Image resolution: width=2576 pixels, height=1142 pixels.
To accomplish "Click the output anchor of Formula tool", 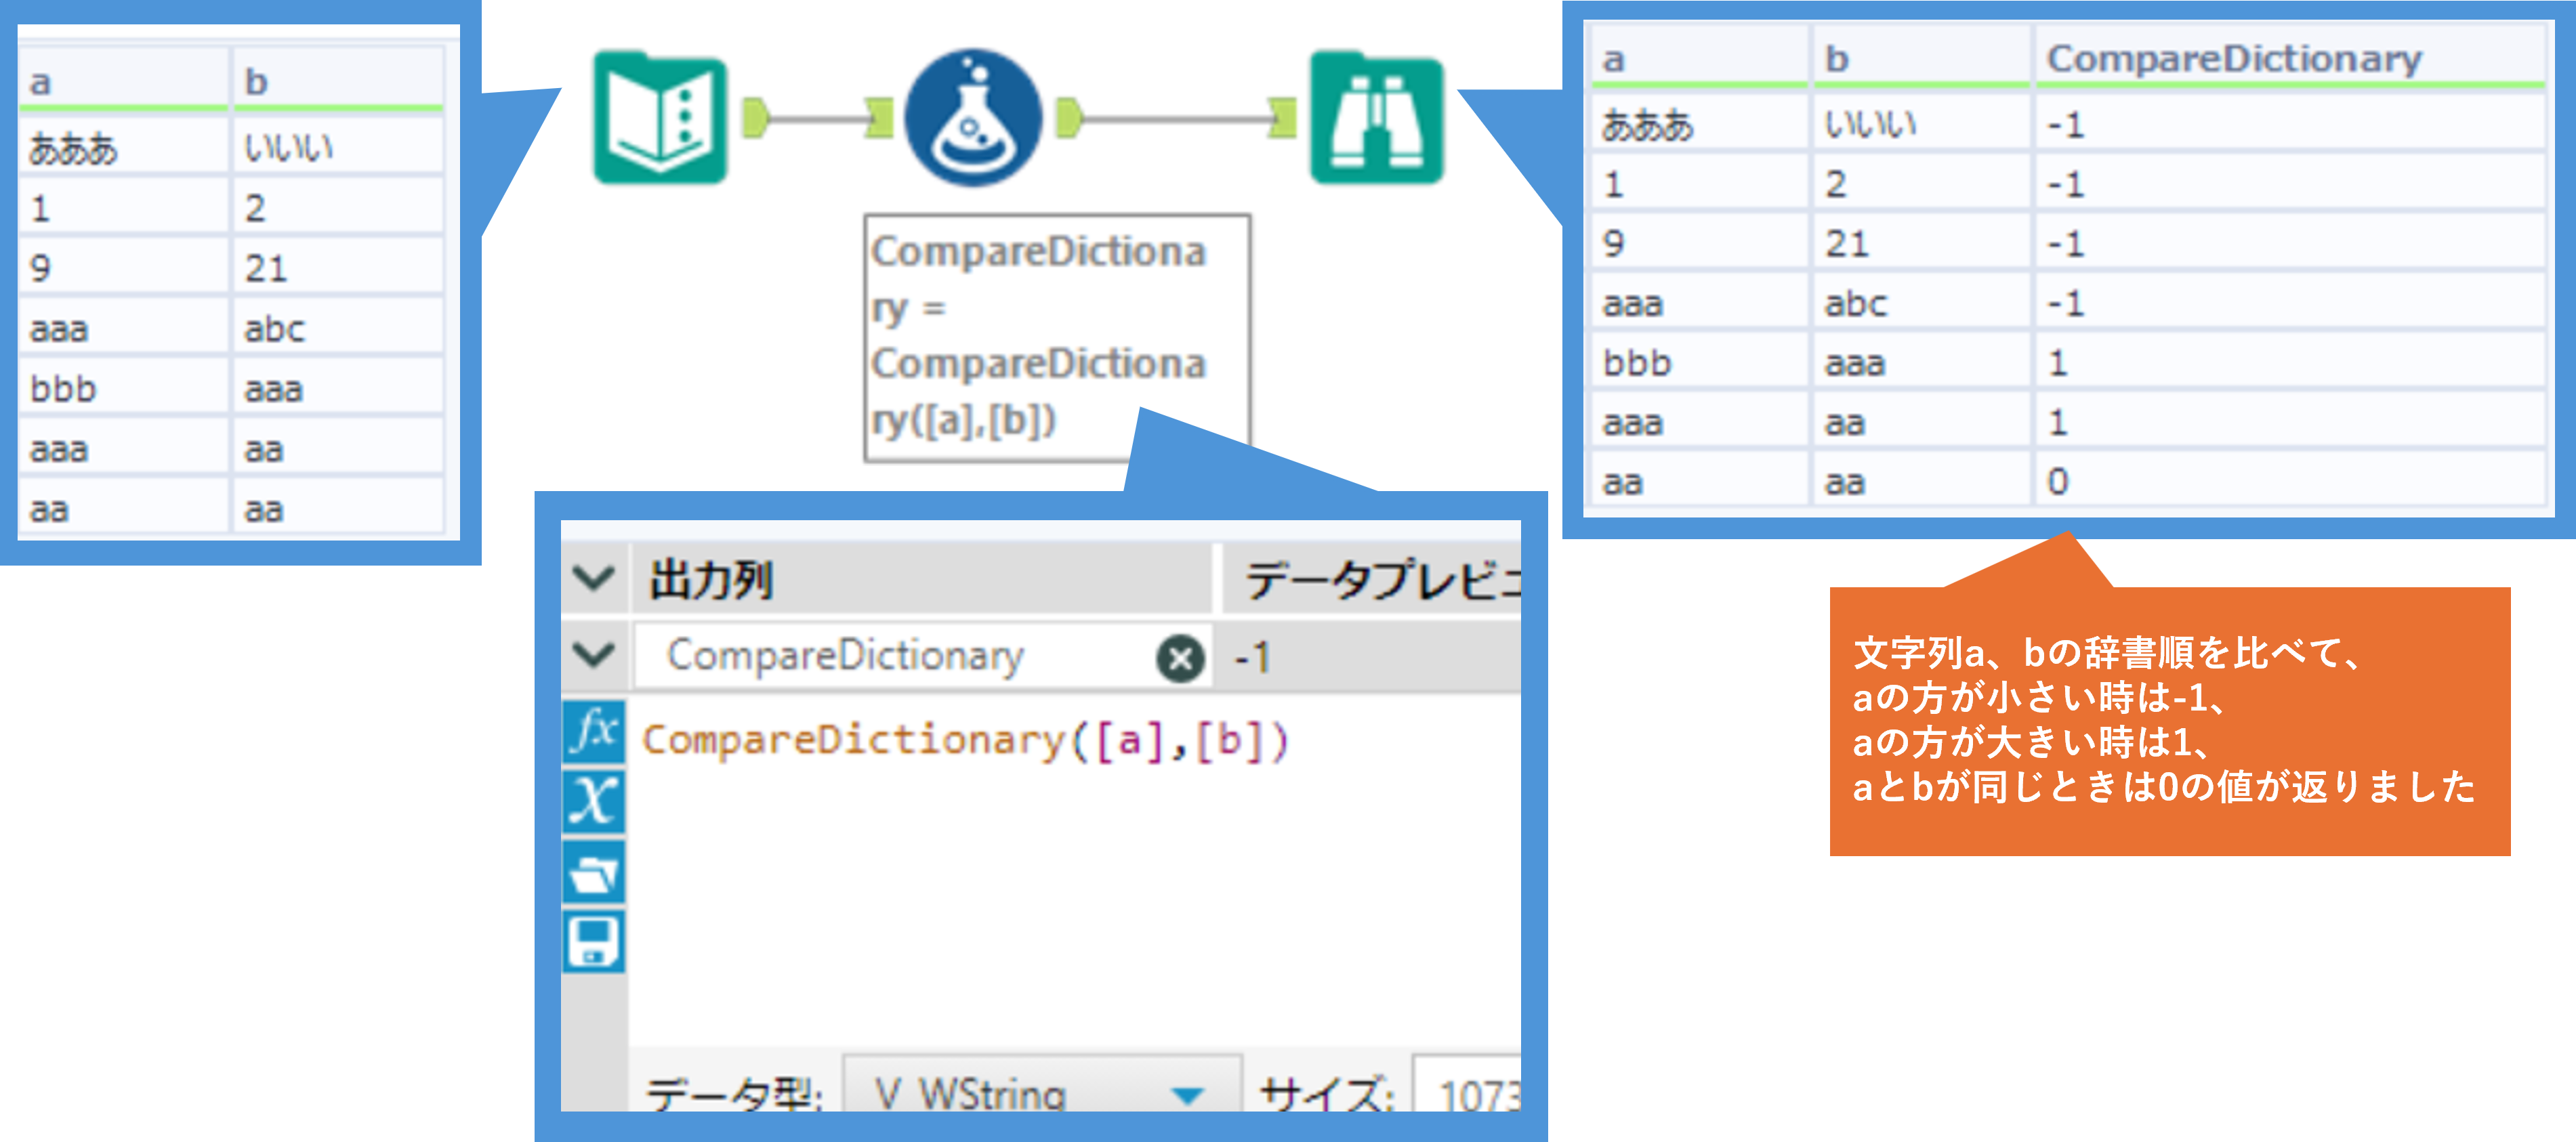I will click(1068, 118).
